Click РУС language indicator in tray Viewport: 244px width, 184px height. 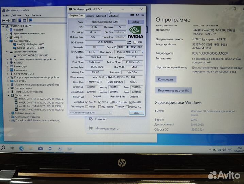(x=230, y=149)
